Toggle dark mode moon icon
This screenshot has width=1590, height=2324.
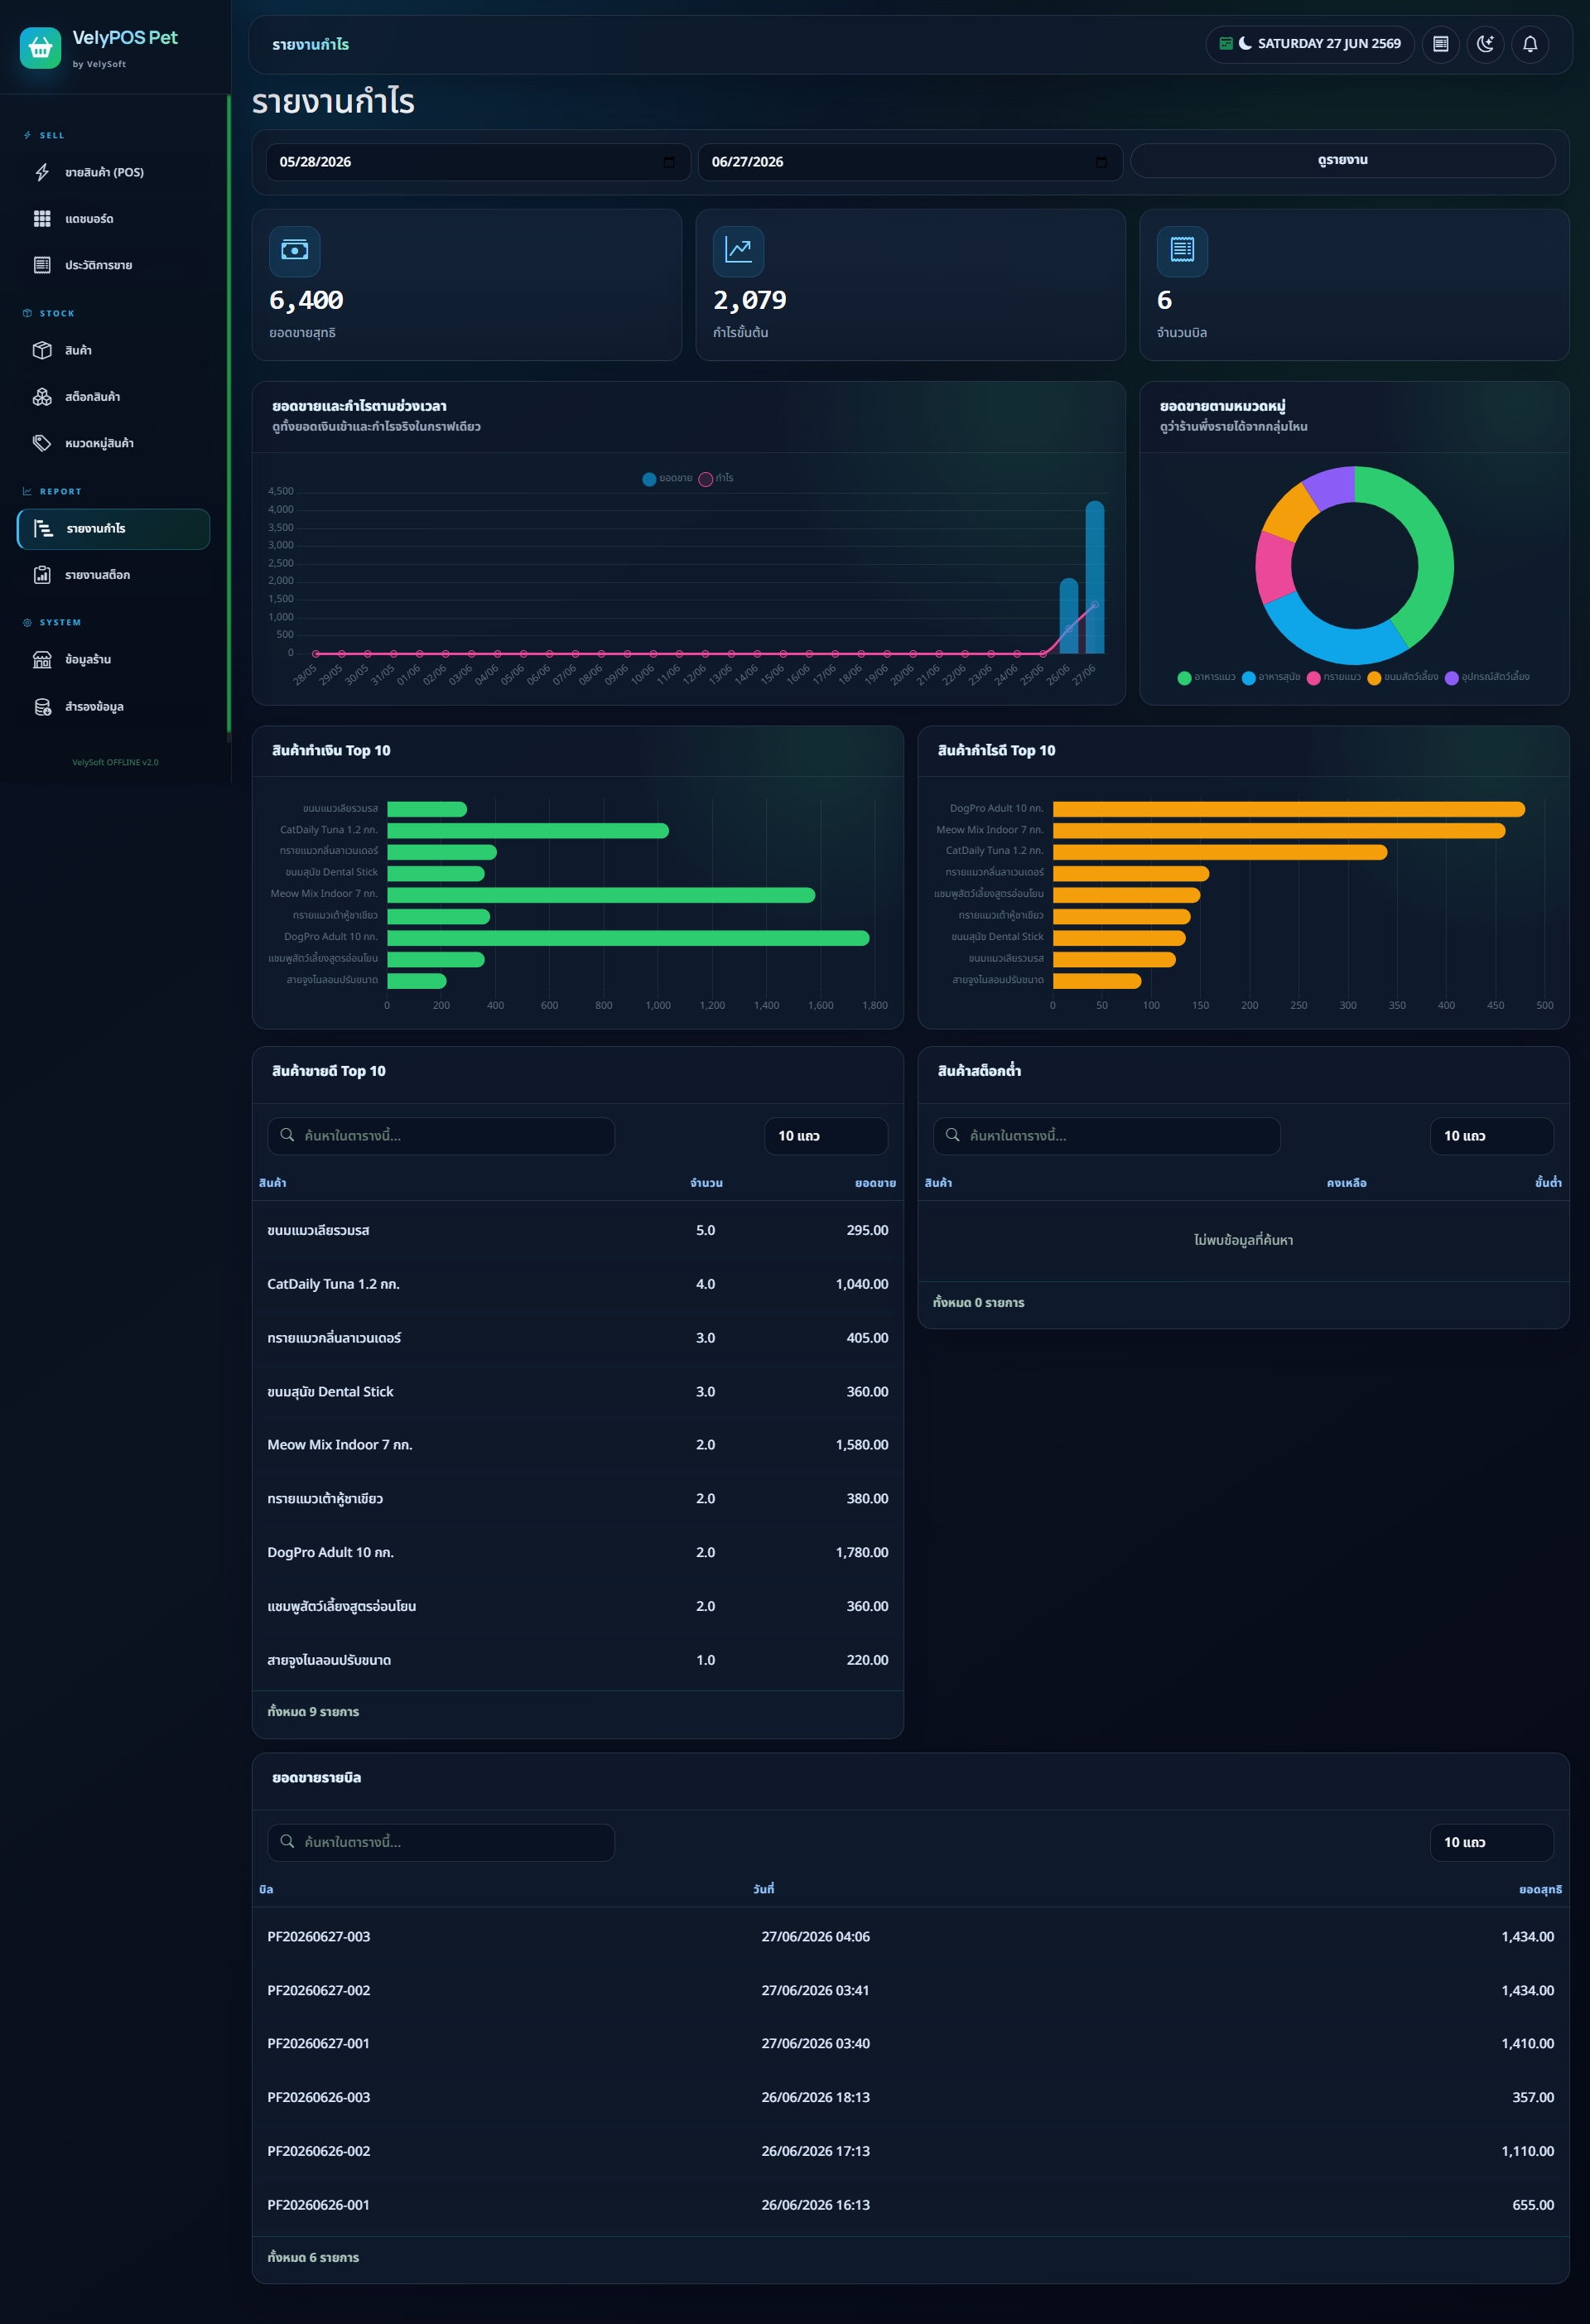point(1485,44)
